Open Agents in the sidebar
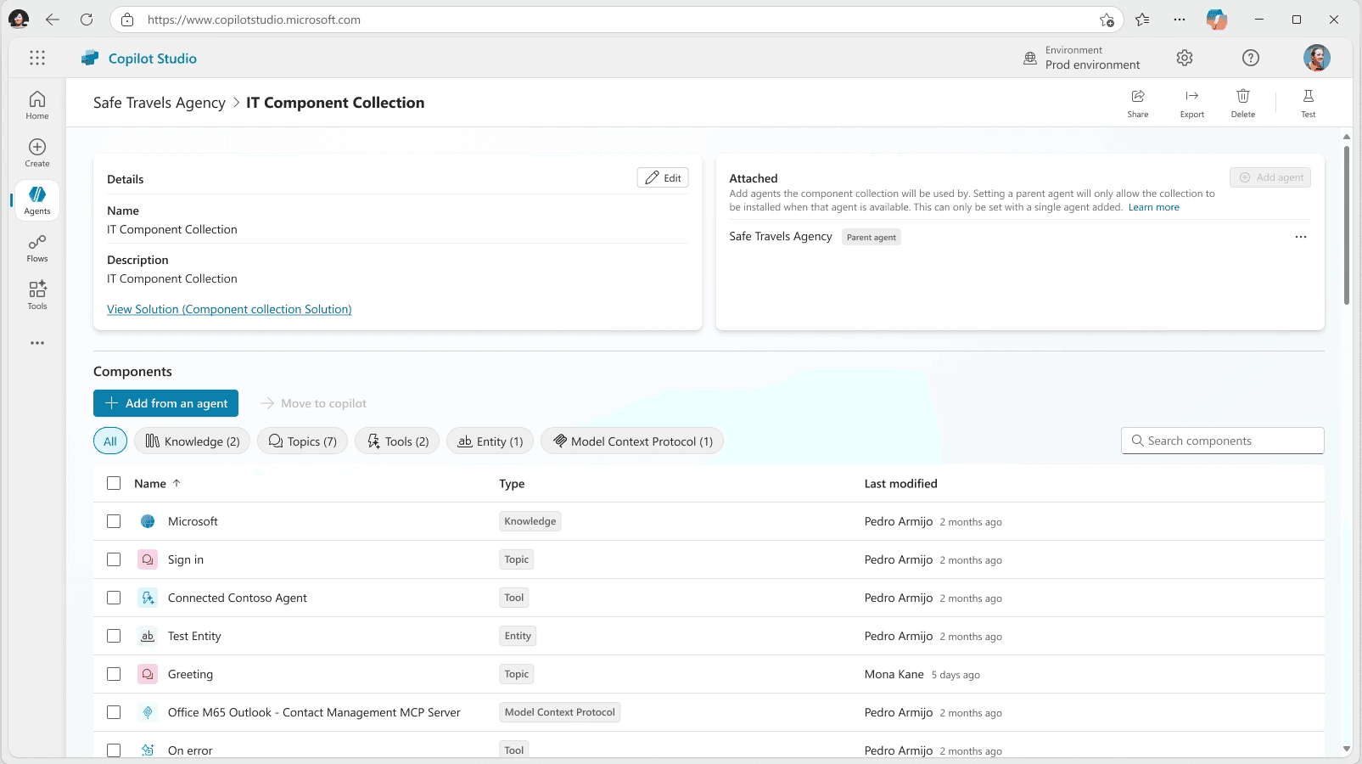The image size is (1362, 764). pos(37,200)
